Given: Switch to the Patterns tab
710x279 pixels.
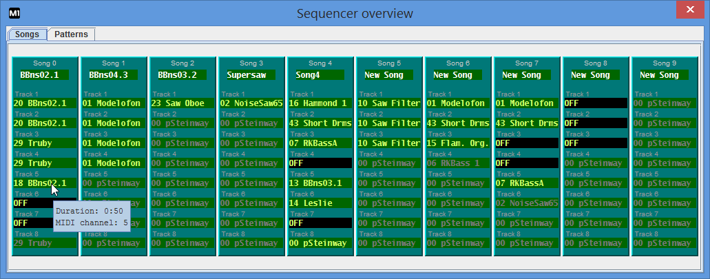Looking at the screenshot, I should [72, 34].
